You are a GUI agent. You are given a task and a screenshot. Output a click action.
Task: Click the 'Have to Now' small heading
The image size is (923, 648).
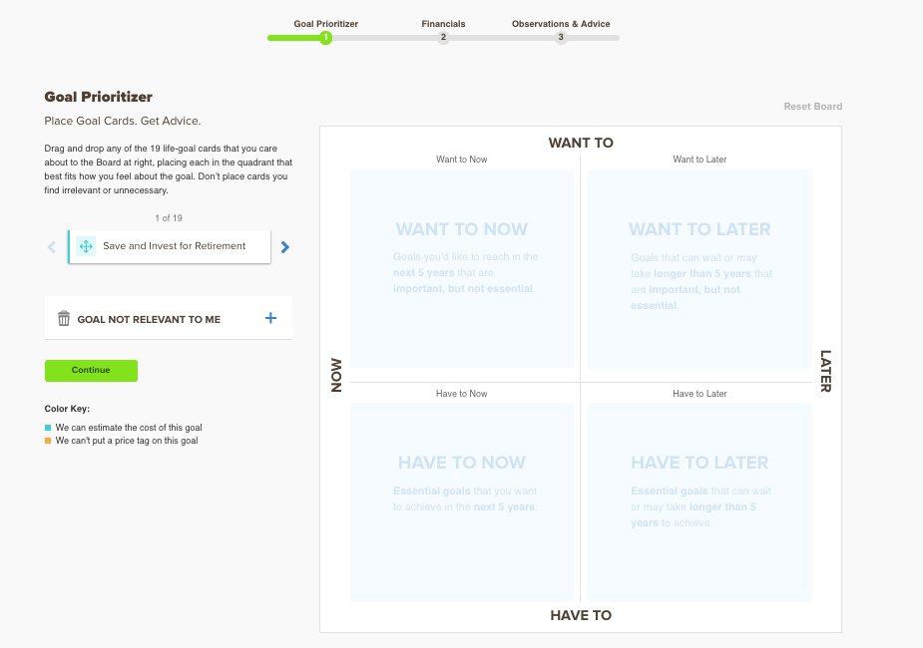click(461, 394)
